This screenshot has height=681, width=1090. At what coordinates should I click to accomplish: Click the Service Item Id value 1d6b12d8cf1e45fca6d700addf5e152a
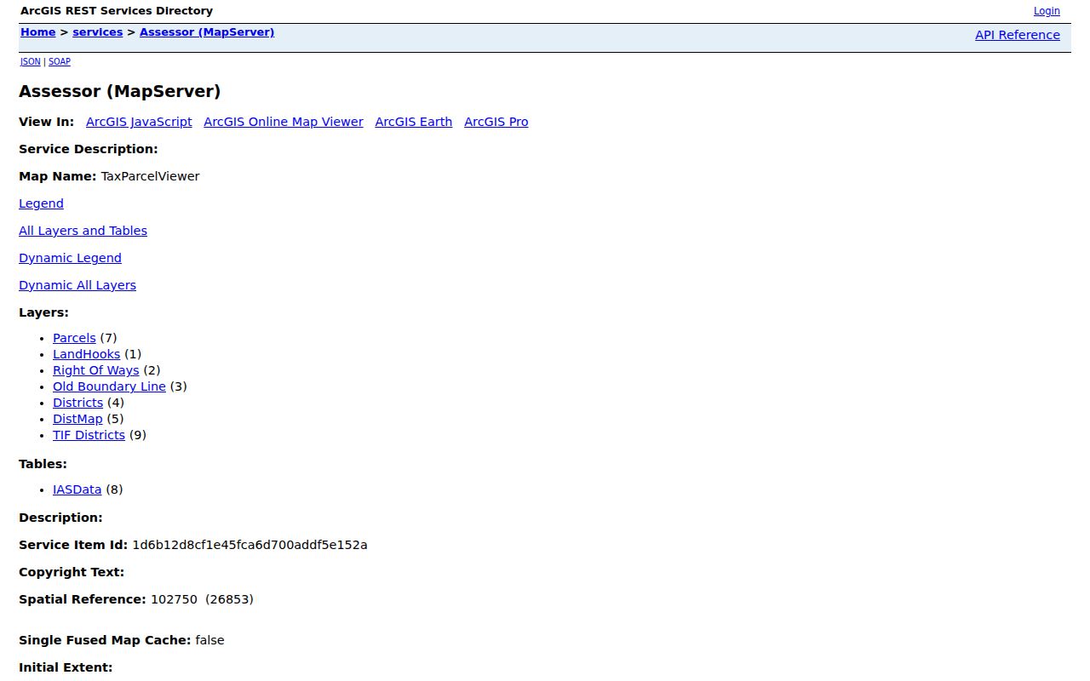(x=250, y=545)
